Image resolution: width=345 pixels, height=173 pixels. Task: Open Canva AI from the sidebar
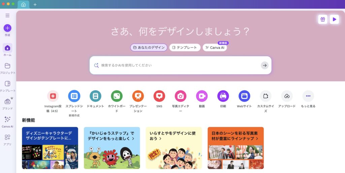pos(7,119)
